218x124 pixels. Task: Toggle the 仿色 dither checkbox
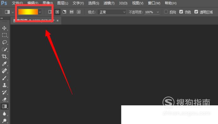point(181,12)
